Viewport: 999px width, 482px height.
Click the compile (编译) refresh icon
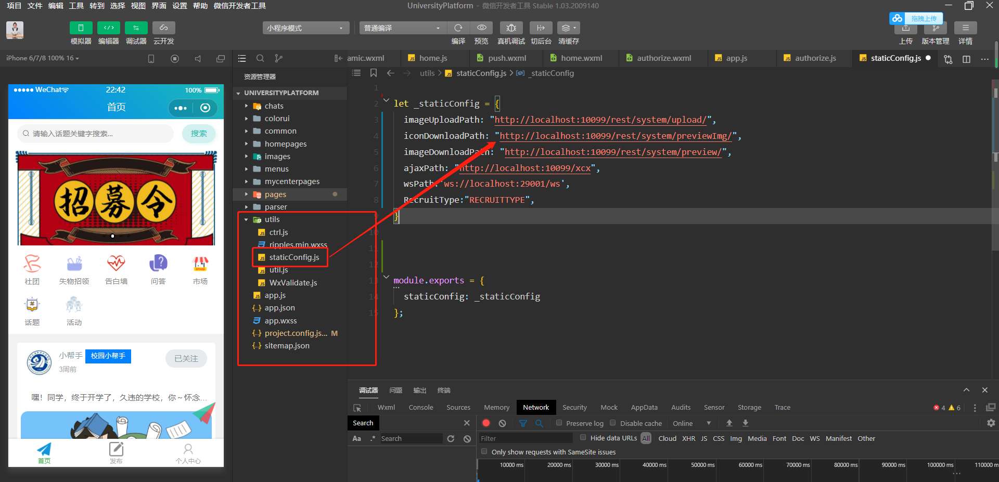458,28
